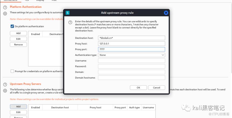This screenshot has width=232, height=118.
Task: Click the Password input field
Action: [132, 66]
